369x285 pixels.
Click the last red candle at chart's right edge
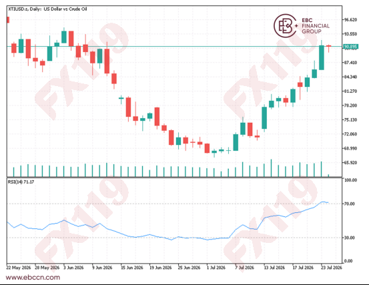coord(328,46)
